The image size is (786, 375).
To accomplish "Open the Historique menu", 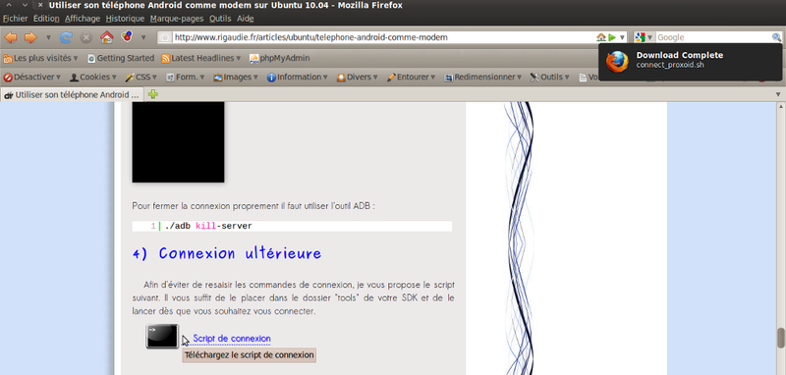I will pos(126,19).
